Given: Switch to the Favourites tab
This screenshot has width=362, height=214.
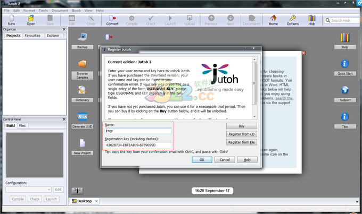Looking at the screenshot, I should coord(32,36).
